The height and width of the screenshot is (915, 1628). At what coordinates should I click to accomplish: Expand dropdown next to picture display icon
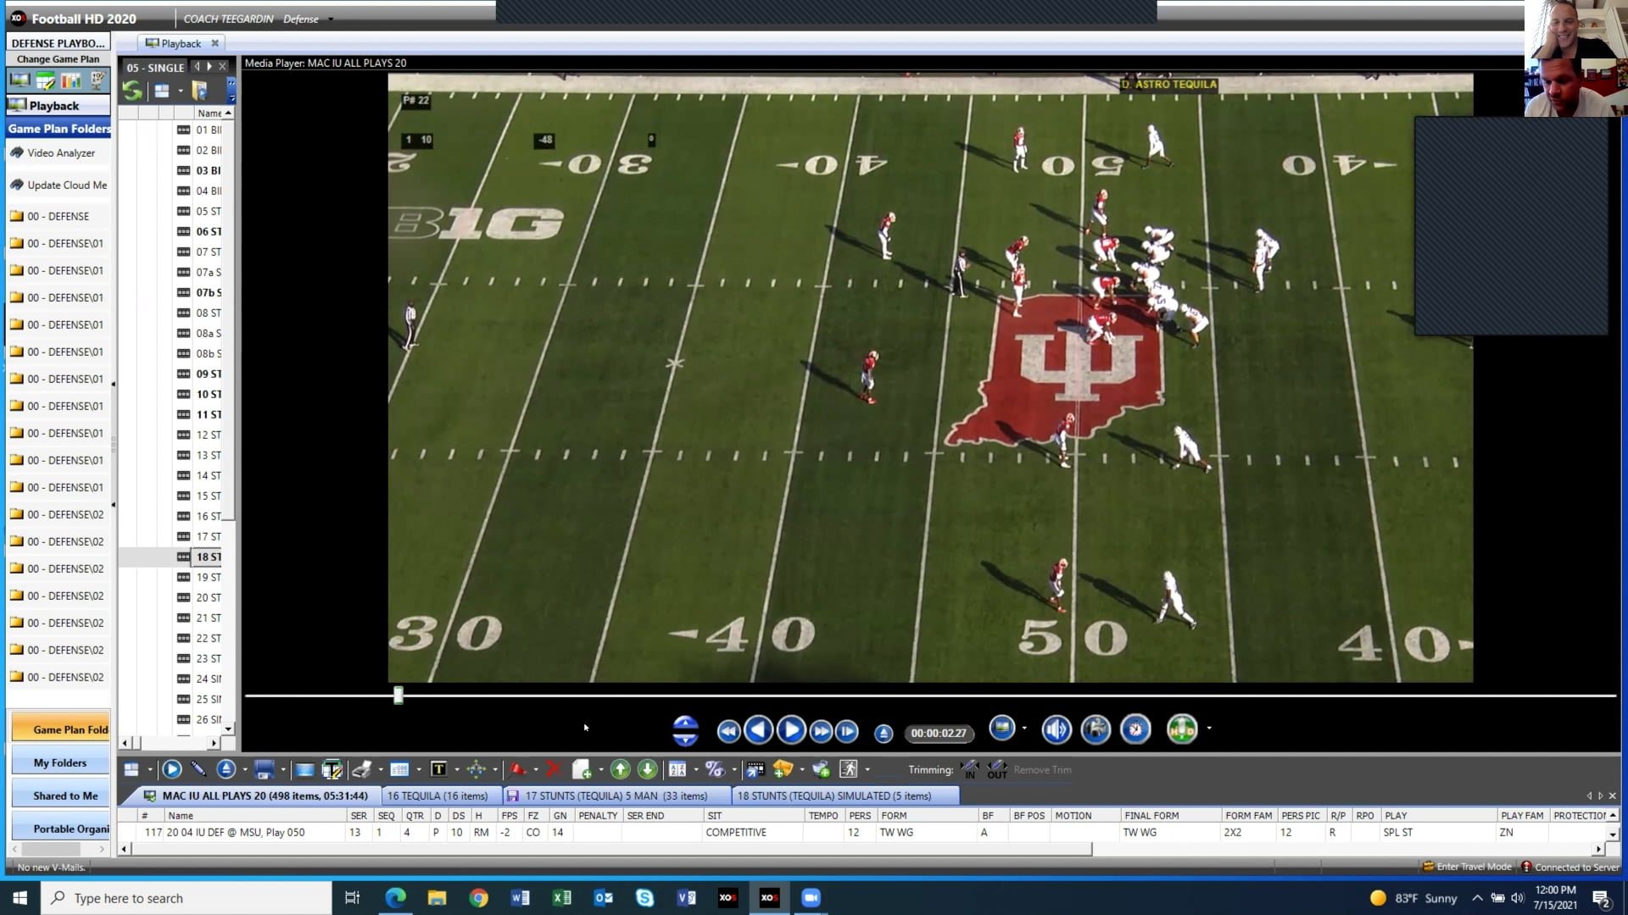pos(1024,728)
